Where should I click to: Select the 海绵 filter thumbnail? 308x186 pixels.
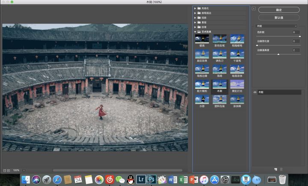click(219, 69)
